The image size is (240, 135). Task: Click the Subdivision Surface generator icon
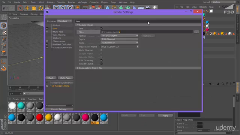(121, 7)
